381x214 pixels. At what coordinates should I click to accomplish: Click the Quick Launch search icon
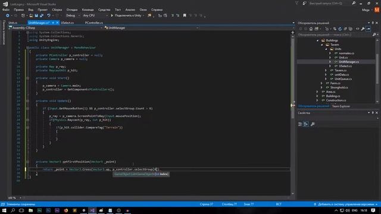pyautogui.click(x=354, y=3)
